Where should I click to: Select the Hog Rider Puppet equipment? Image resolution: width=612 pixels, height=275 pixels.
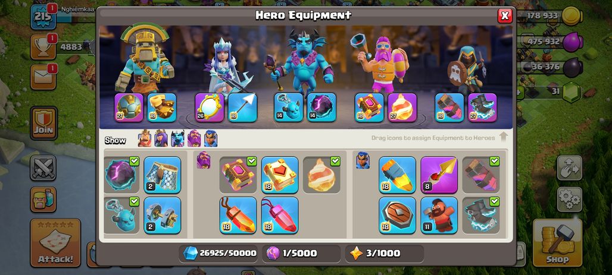click(439, 215)
